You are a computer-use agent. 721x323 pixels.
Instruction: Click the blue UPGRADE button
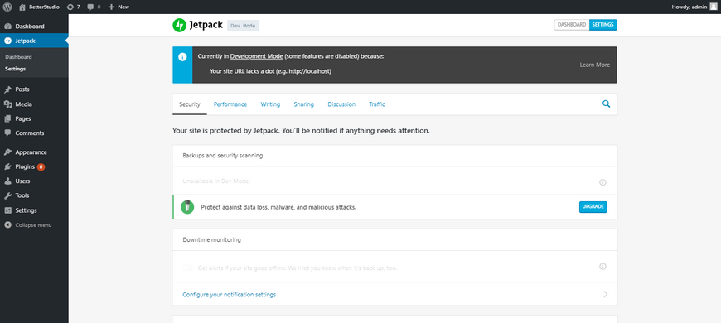[x=593, y=207]
